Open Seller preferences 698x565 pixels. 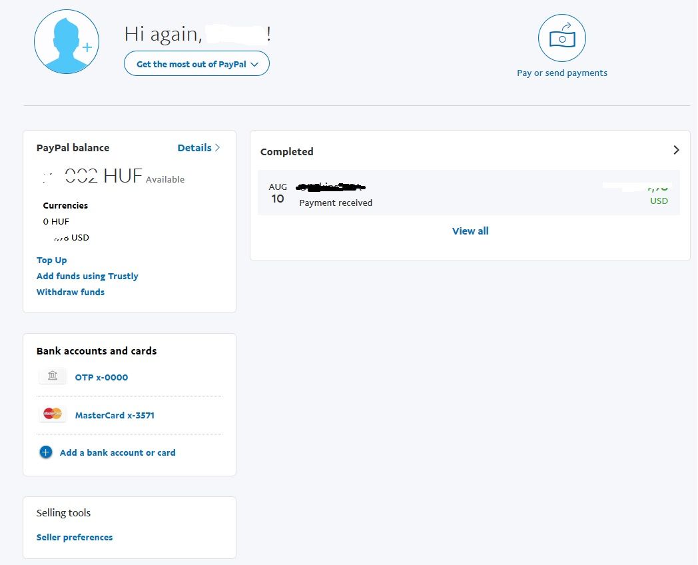75,538
